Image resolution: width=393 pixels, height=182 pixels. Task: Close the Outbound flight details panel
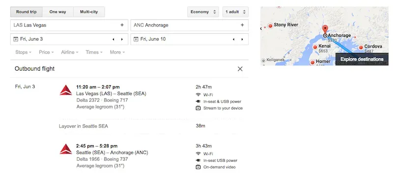[240, 69]
